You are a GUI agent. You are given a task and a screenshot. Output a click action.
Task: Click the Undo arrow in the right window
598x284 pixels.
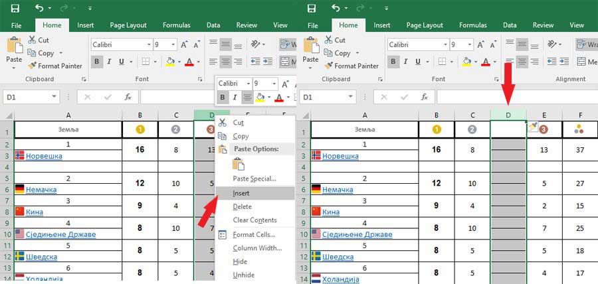pos(336,8)
